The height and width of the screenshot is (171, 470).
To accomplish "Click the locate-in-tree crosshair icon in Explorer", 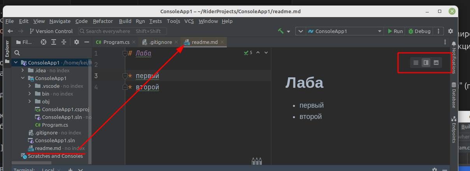I will [44, 42].
